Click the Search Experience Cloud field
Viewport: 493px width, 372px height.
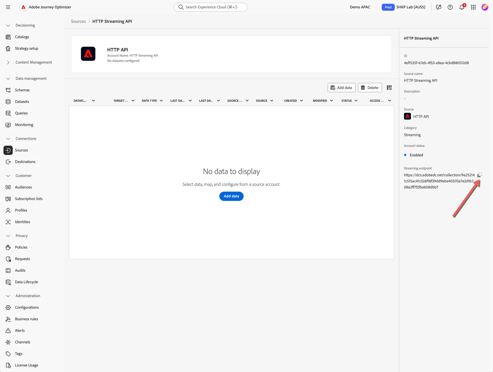211,7
